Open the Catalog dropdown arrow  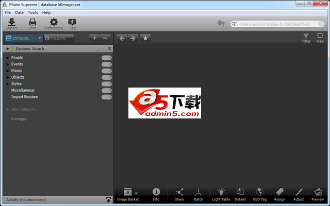click(40, 38)
